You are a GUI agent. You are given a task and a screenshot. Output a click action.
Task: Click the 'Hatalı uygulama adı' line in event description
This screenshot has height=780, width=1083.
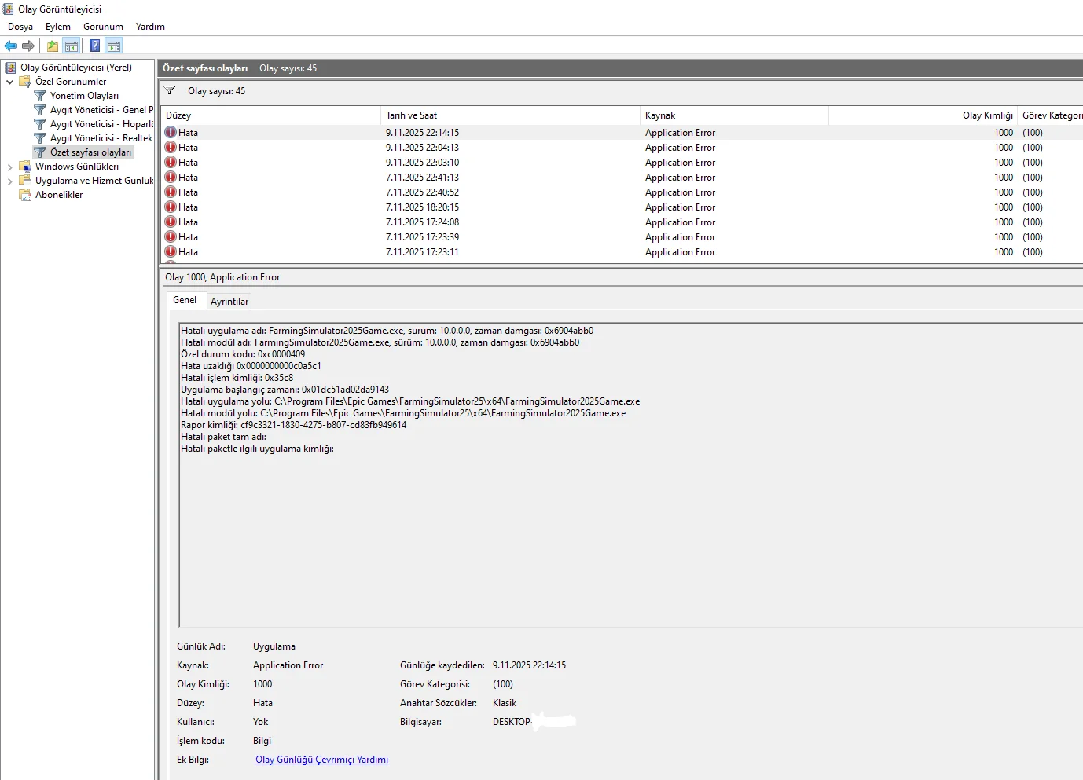(x=387, y=331)
